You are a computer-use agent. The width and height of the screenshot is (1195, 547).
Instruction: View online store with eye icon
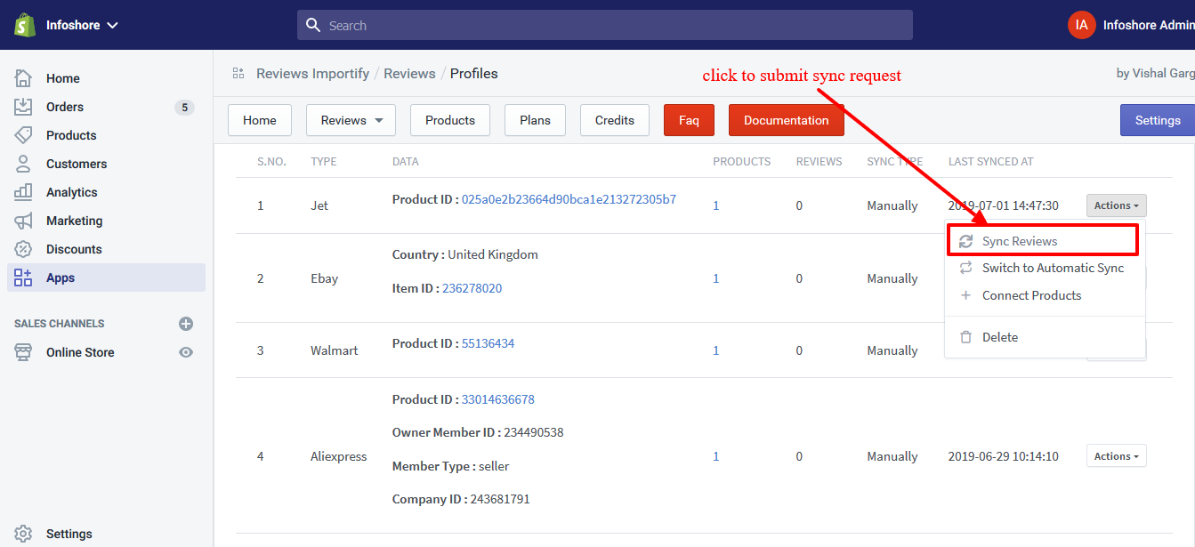186,352
